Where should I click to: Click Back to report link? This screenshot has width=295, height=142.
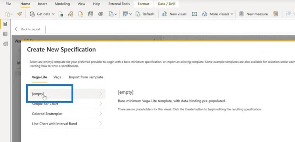31,29
